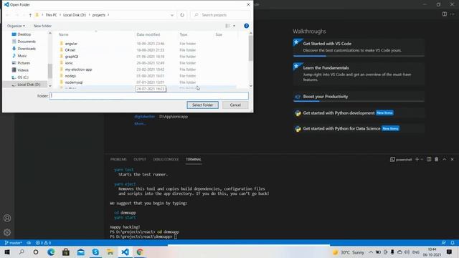The width and height of the screenshot is (459, 258).
Task: Open errors and warnings status item
Action: click(x=43, y=243)
